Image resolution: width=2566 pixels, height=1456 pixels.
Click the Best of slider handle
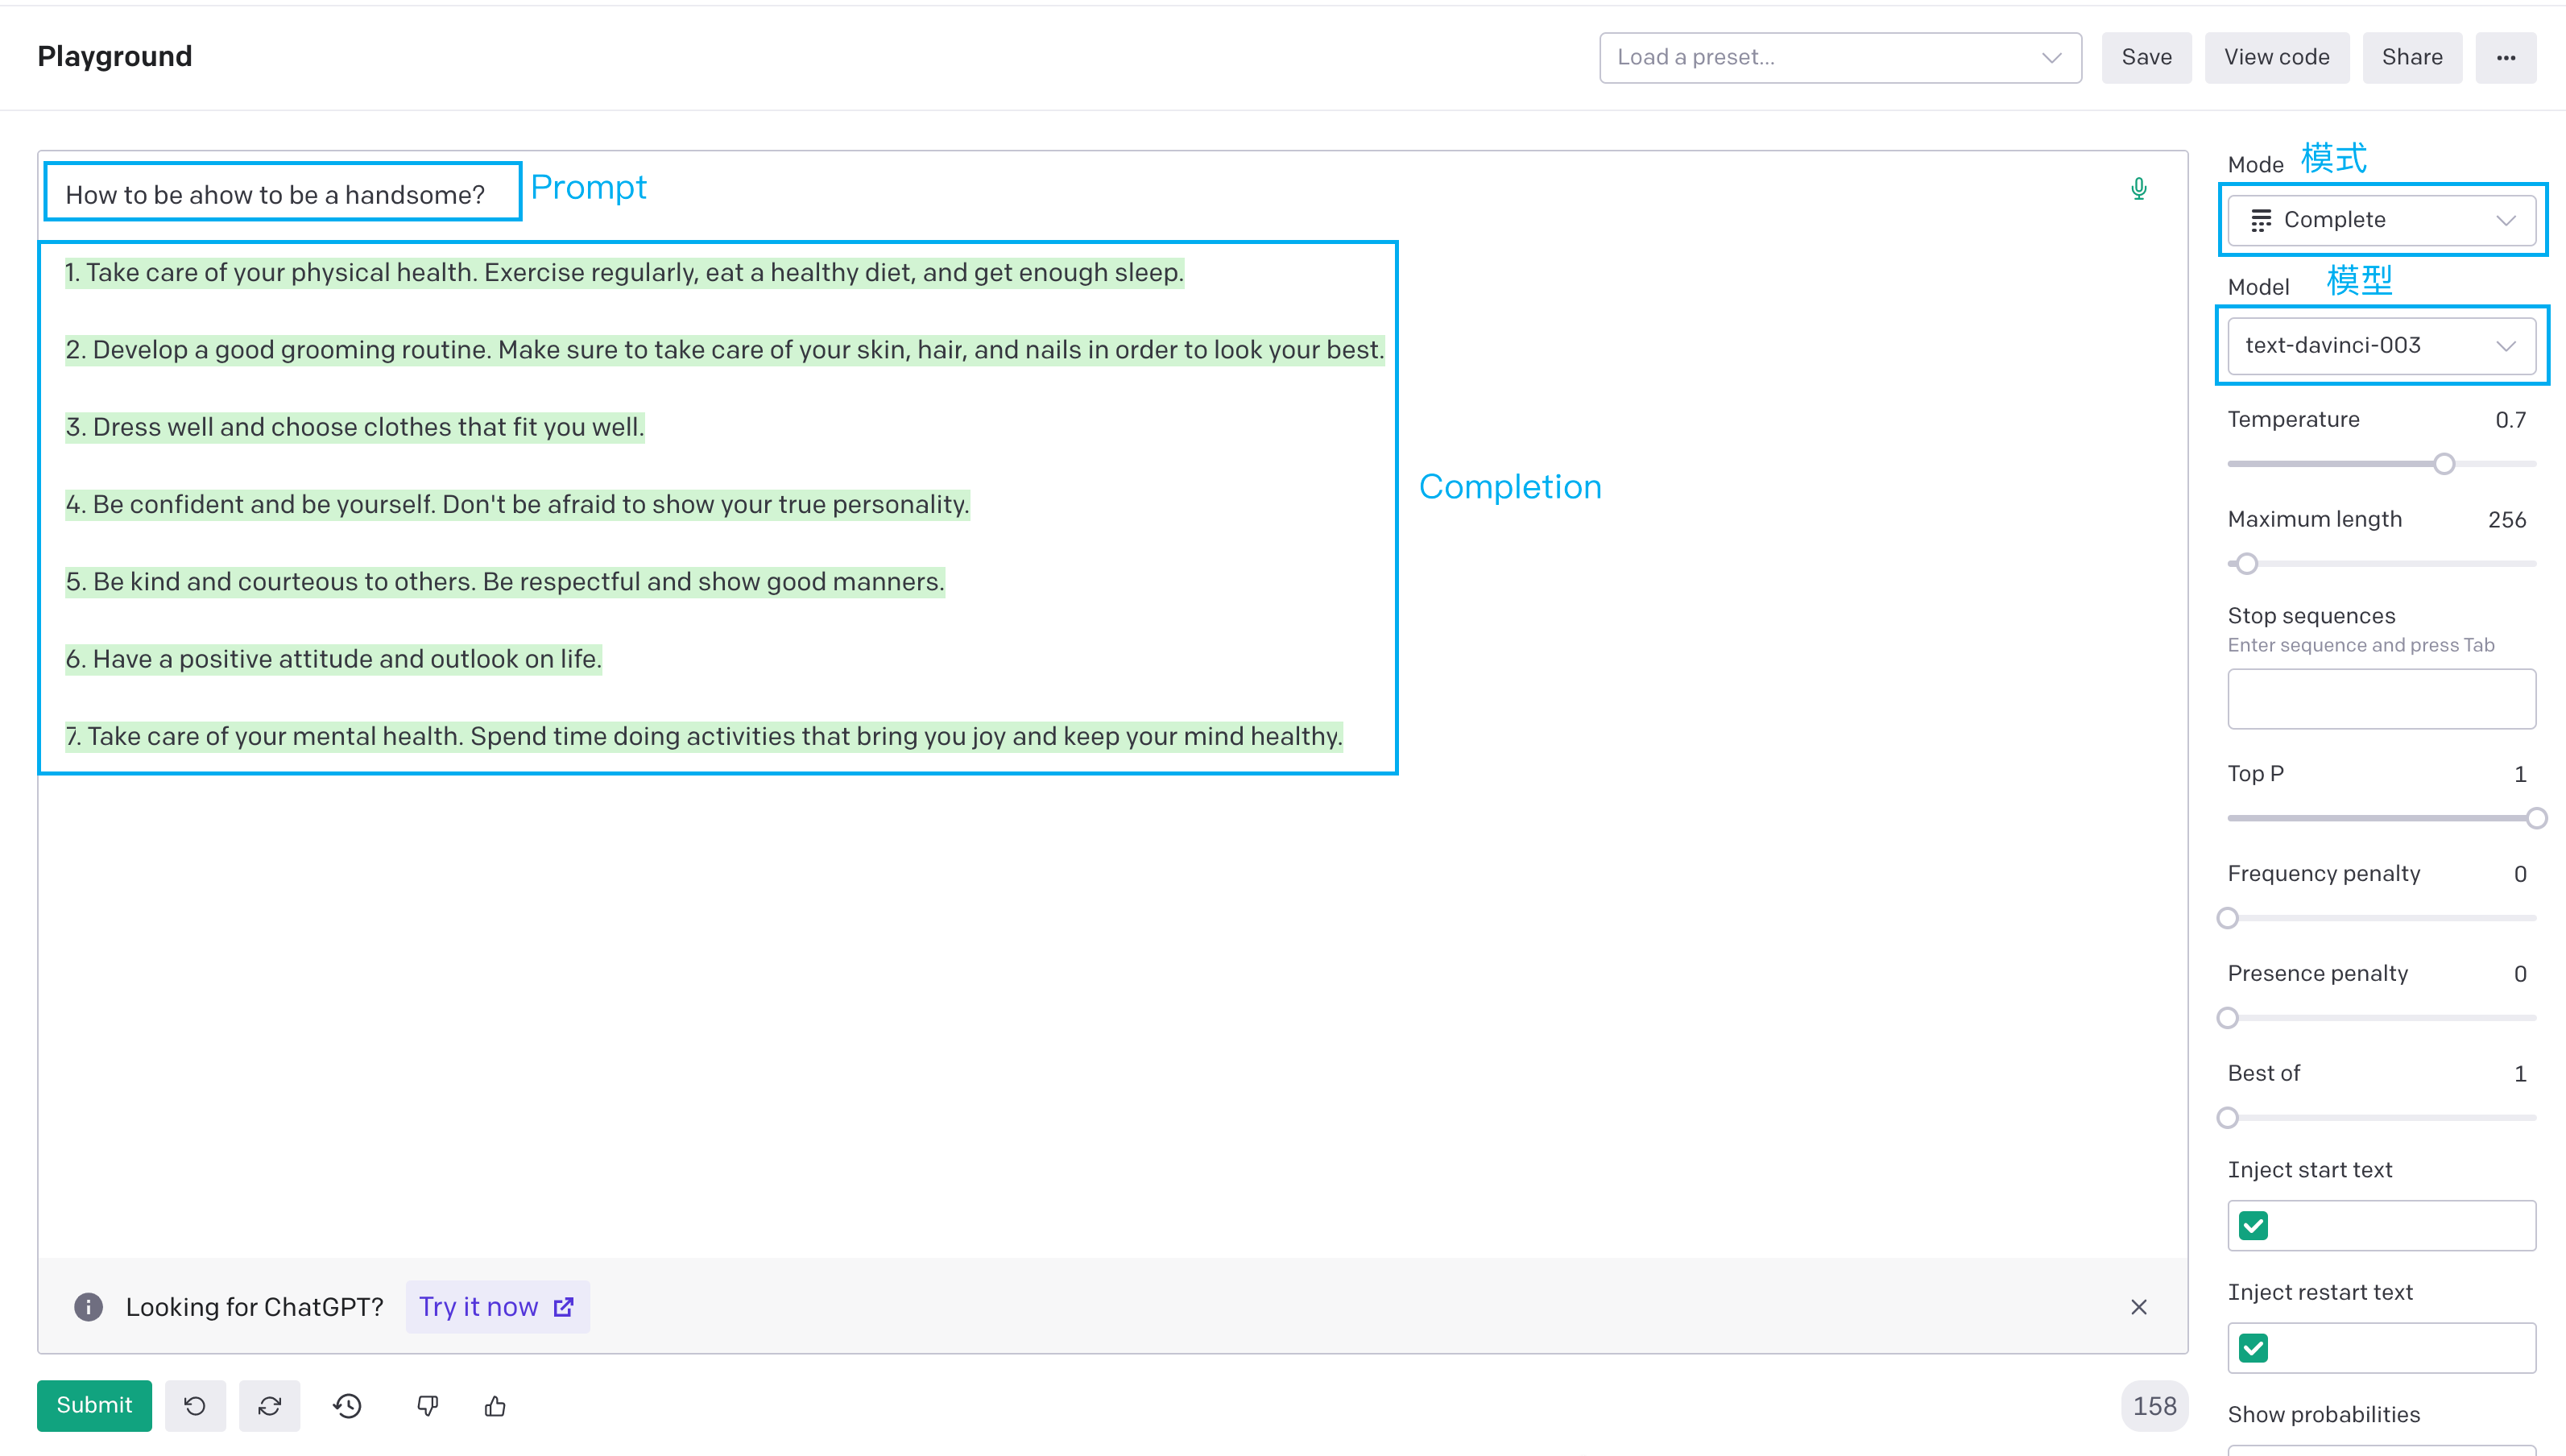(x=2227, y=1117)
